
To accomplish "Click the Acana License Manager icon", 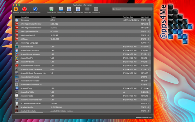I will 17,54.
